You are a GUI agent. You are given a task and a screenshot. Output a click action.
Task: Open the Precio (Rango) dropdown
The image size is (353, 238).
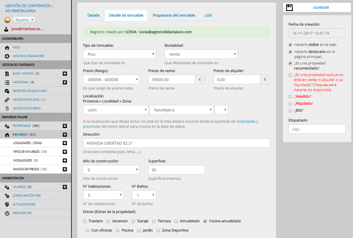click(111, 80)
